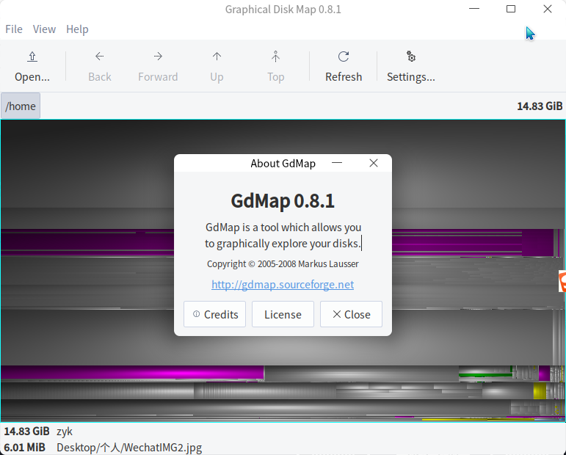Click the yellow block in disk map
This screenshot has width=566, height=455.
(540, 390)
